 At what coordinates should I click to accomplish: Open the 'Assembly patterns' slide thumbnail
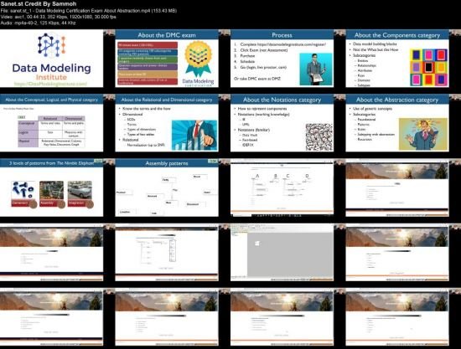coord(167,187)
